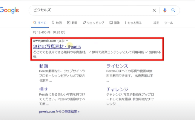The height and width of the screenshot is (120, 195).
Task: Open the 無料の写真素材 · Pexels result link
Action: tap(57, 47)
